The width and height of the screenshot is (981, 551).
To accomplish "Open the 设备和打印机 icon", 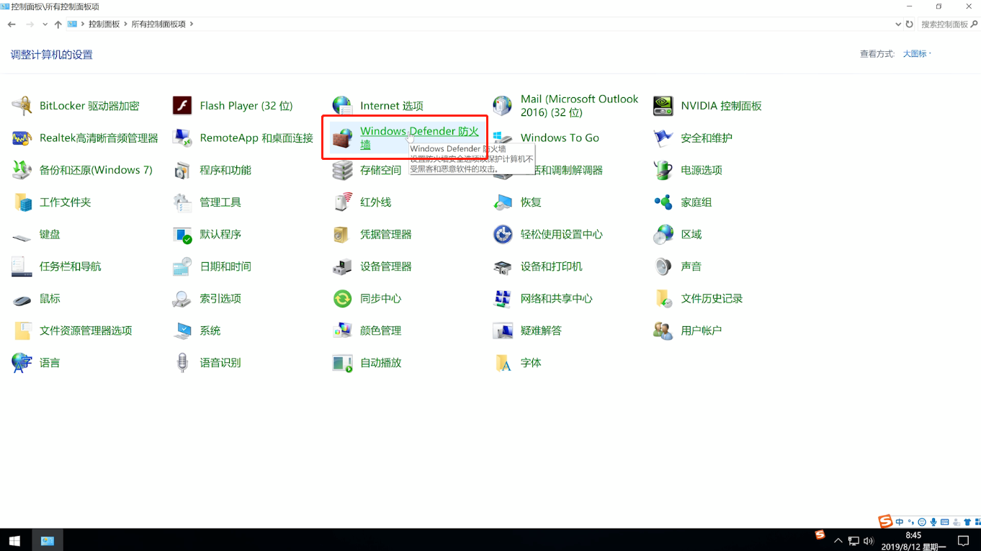I will [503, 266].
